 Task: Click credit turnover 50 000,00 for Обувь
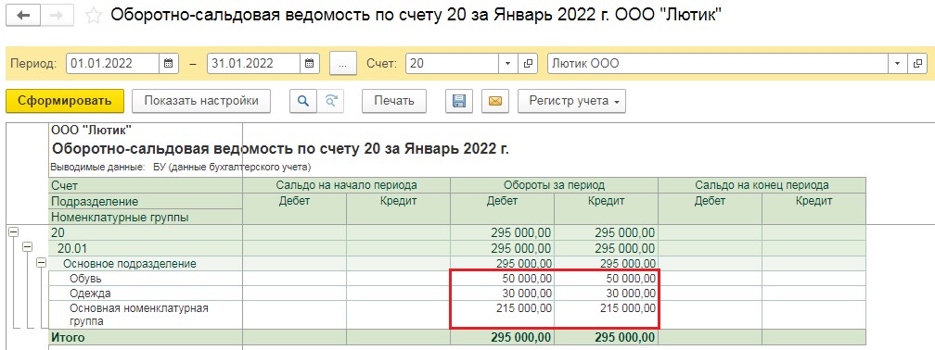[606, 278]
